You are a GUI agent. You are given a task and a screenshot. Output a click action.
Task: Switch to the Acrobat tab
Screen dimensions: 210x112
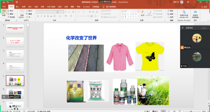(x=86, y=7)
